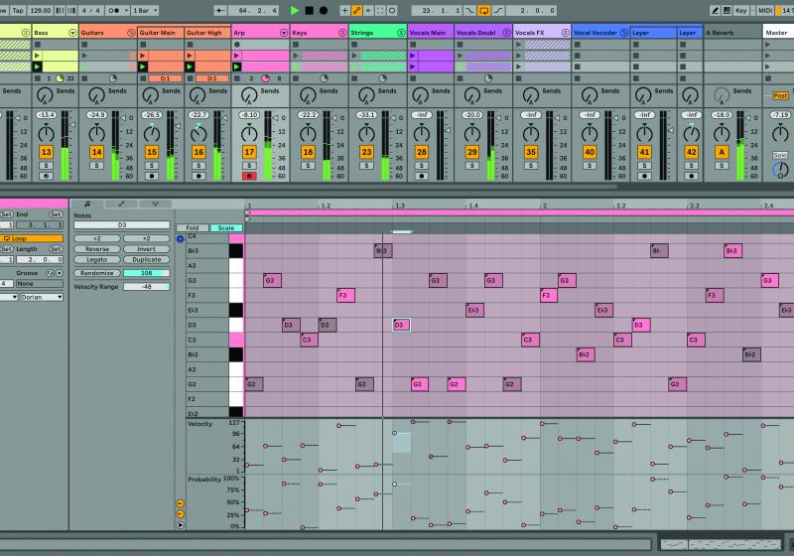Toggle the Scale highlight button
Screen dimensions: 794x556
coord(226,228)
